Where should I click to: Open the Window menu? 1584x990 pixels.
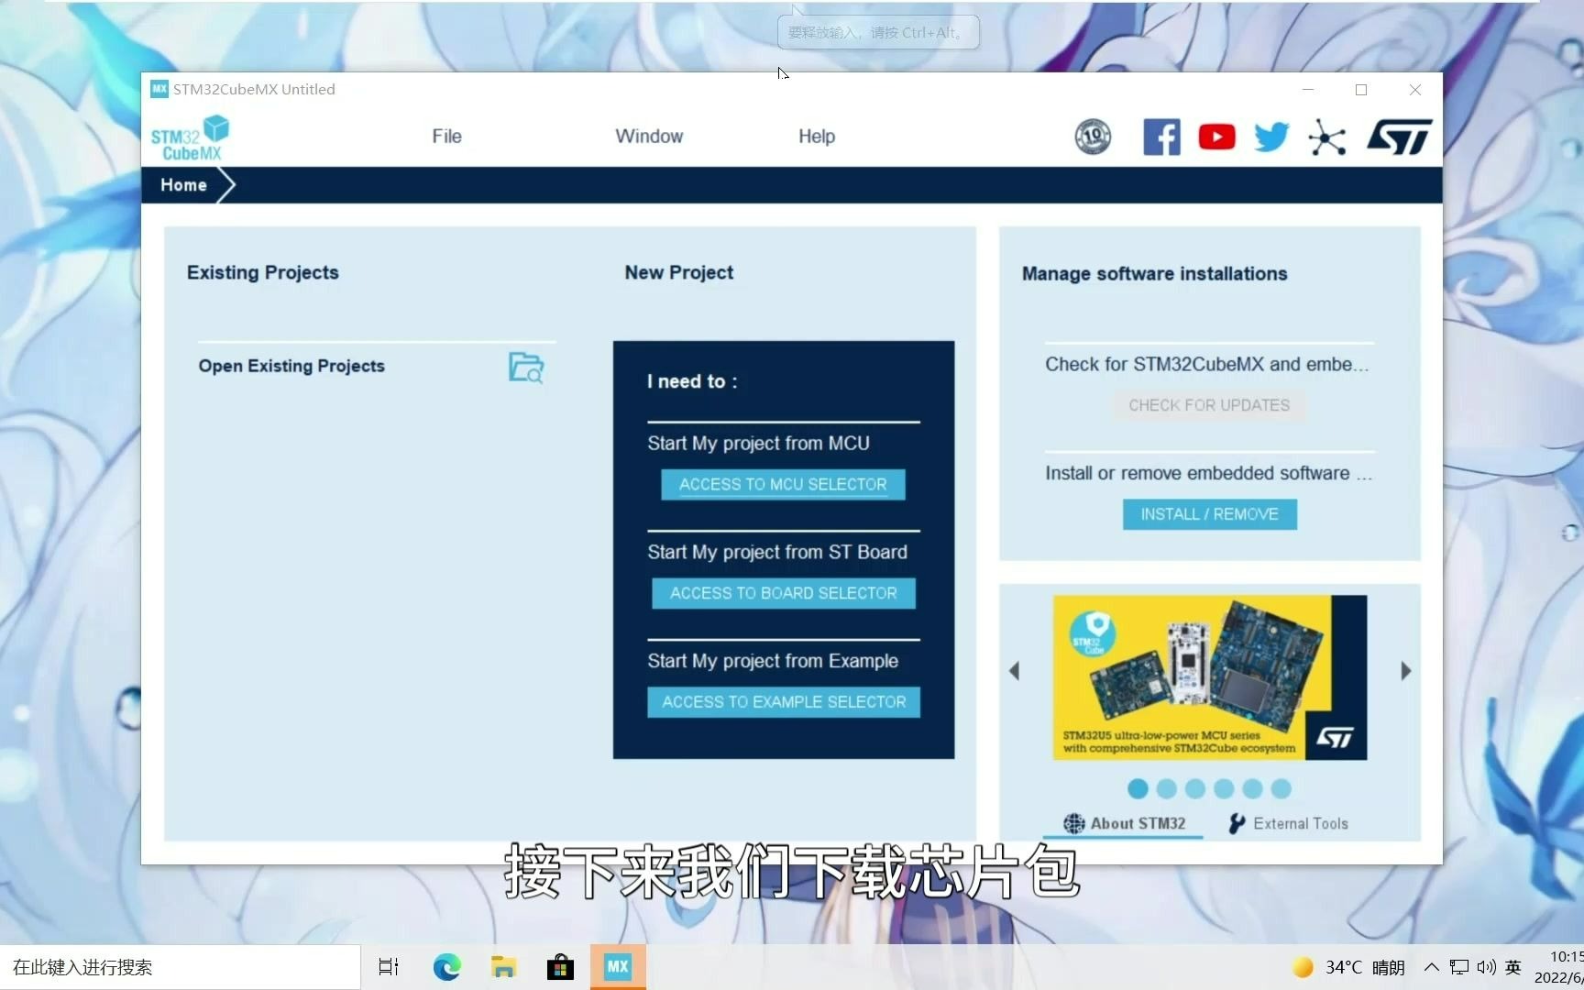[649, 137]
